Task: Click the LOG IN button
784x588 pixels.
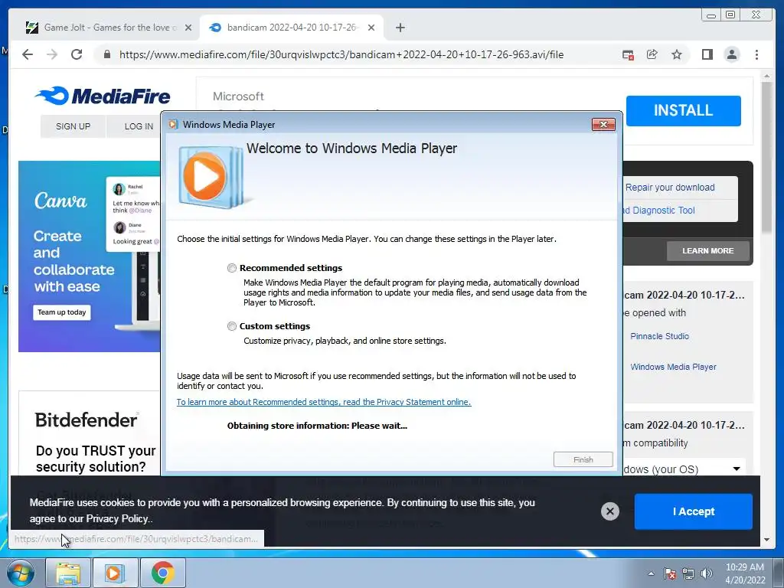Action: coord(139,126)
